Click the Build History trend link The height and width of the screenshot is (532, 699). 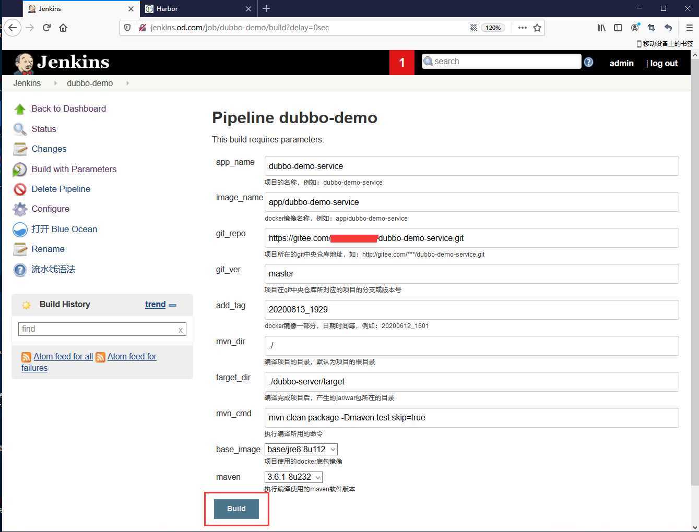pos(156,305)
